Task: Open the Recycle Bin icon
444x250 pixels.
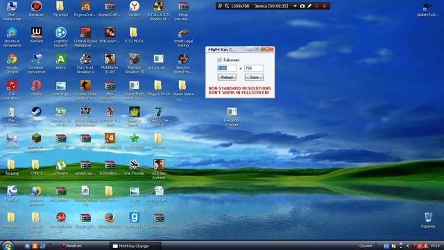Action: (428, 221)
